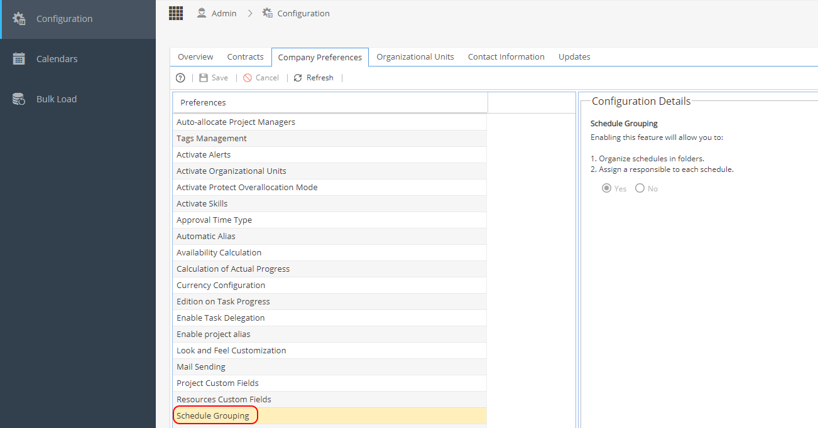Click the Bulk Load sidebar icon
818x428 pixels.
tap(19, 99)
